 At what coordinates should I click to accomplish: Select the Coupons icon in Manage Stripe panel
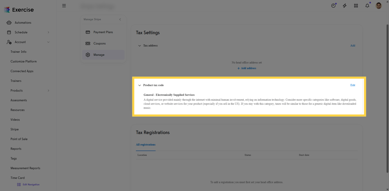pos(88,43)
